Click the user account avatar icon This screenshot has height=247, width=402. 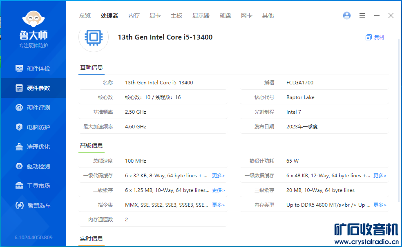tap(347, 15)
